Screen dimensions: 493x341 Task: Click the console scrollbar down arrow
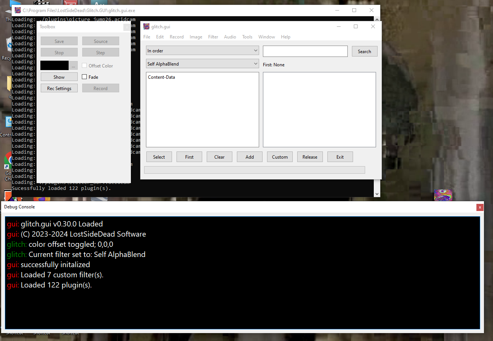pos(377,194)
